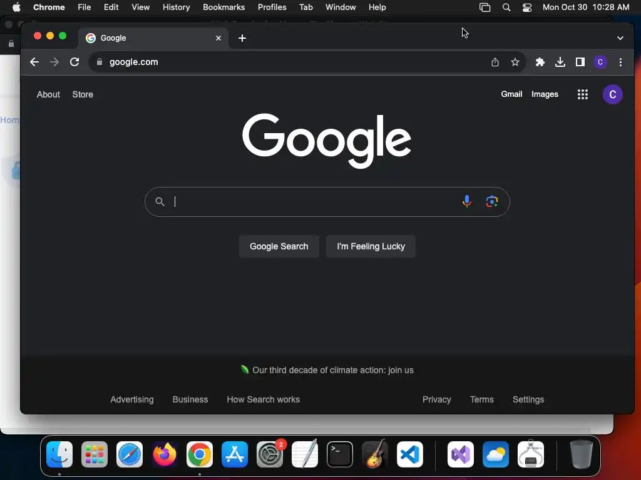Open the Tab menu
Image resolution: width=641 pixels, height=480 pixels.
coord(305,7)
